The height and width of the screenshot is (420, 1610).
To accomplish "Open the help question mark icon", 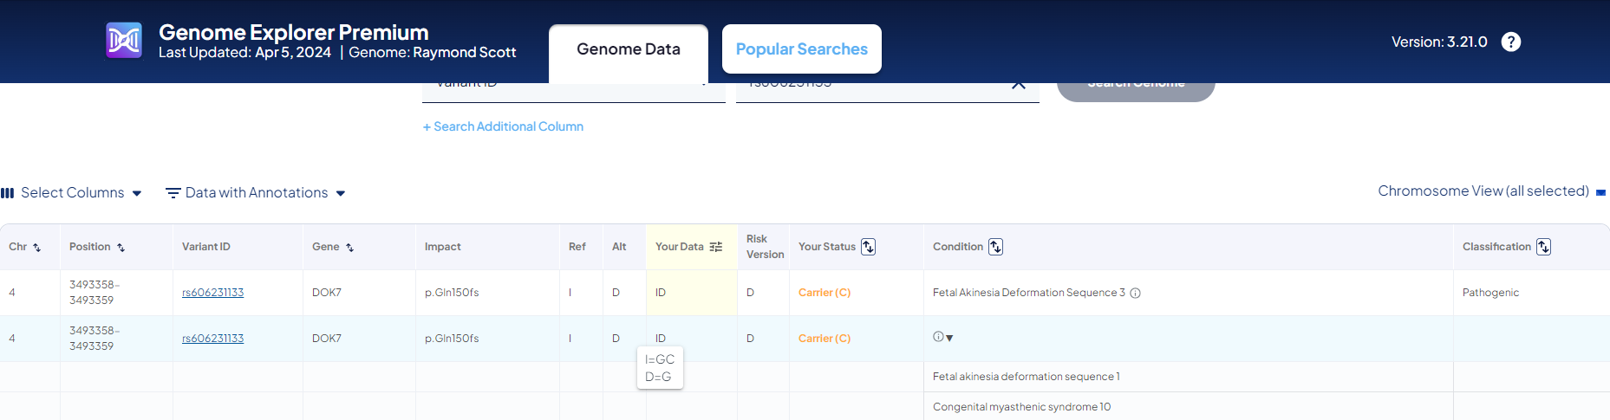I will pyautogui.click(x=1511, y=42).
